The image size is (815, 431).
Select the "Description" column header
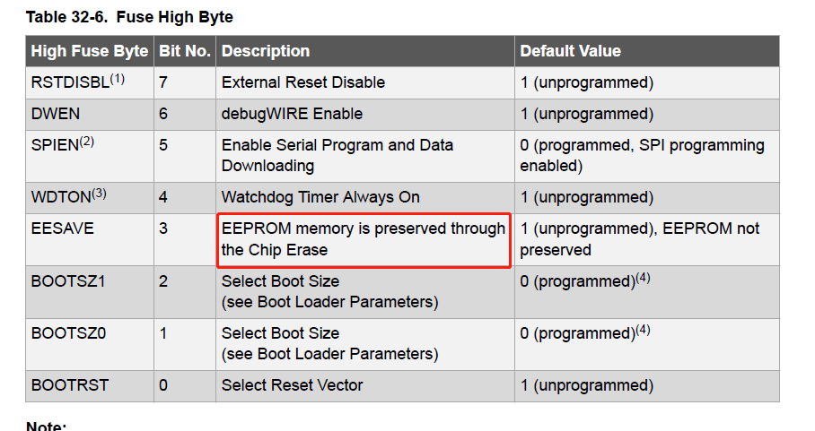[x=266, y=51]
